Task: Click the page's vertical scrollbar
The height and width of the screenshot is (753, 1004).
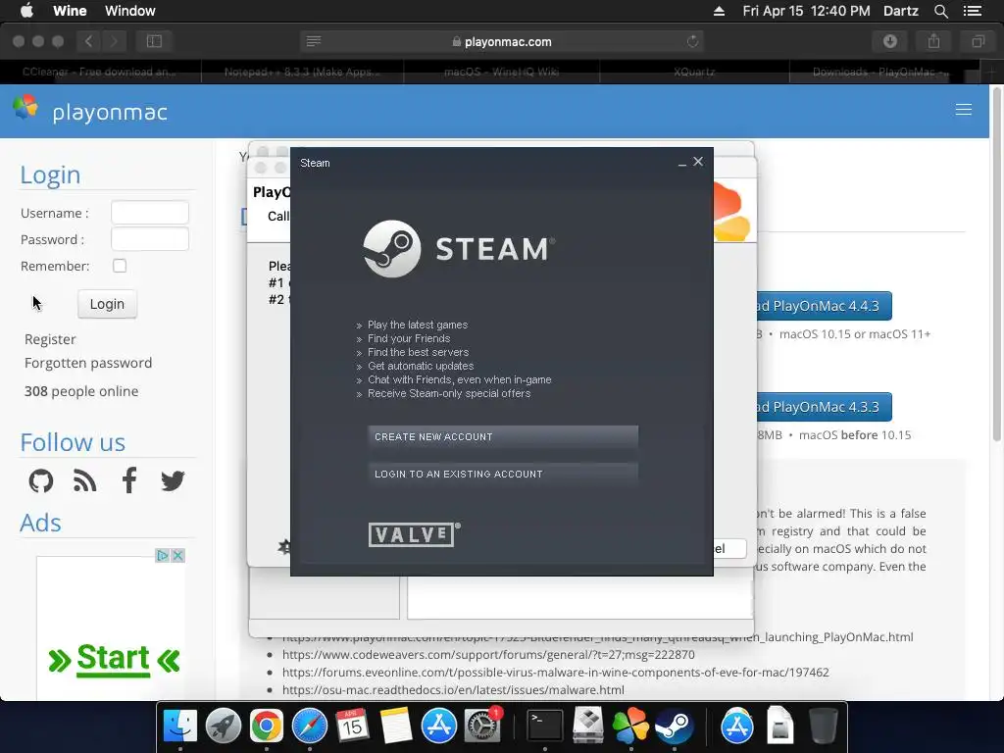Action: pyautogui.click(x=996, y=265)
